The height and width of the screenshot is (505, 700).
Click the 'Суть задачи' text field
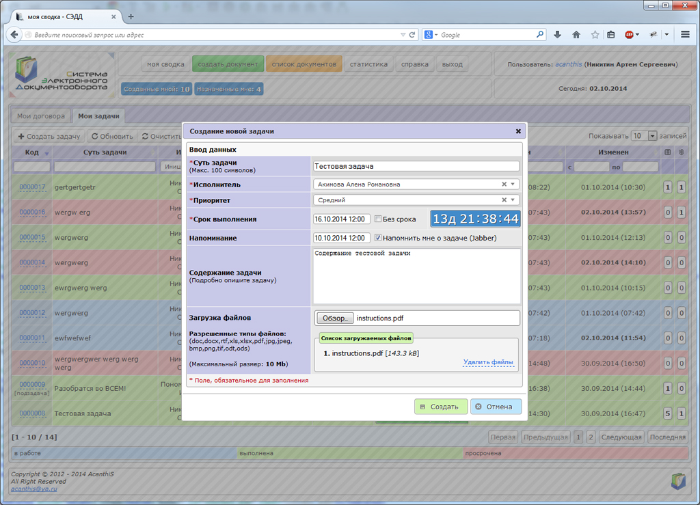[x=416, y=166]
